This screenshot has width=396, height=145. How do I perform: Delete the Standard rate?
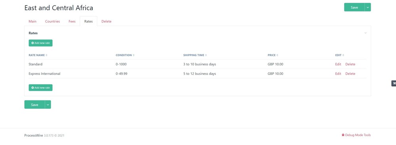(350, 64)
